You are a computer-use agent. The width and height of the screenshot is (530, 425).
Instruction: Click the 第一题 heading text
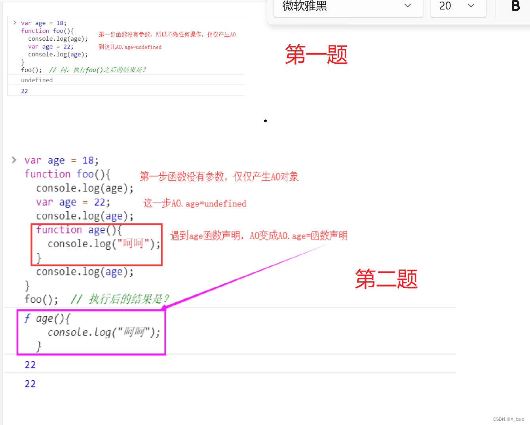(x=316, y=55)
